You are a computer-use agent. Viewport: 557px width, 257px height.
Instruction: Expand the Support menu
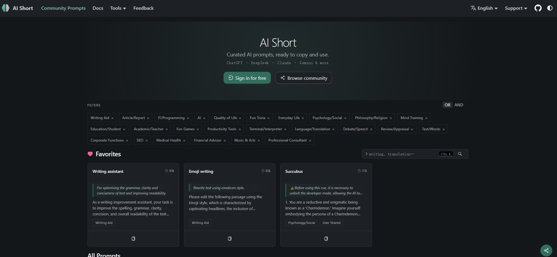(x=516, y=8)
